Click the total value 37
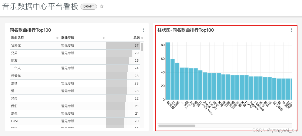Image resolution: width=302 pixels, height=136 pixels. click(137, 45)
